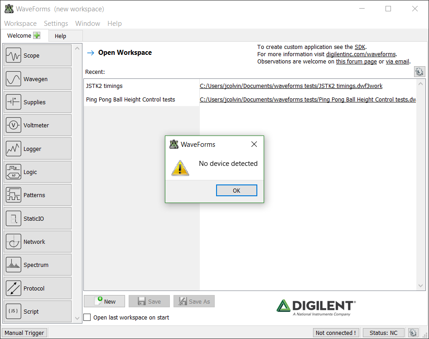
Task: Select Ping Pong Ball Height Control tests entry
Action: tap(130, 100)
